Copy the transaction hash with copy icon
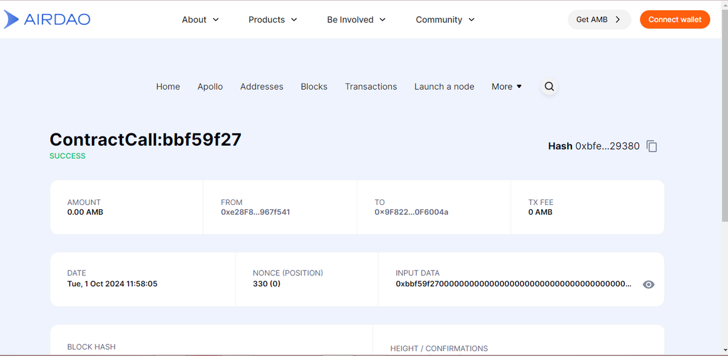The image size is (728, 356). [x=652, y=146]
